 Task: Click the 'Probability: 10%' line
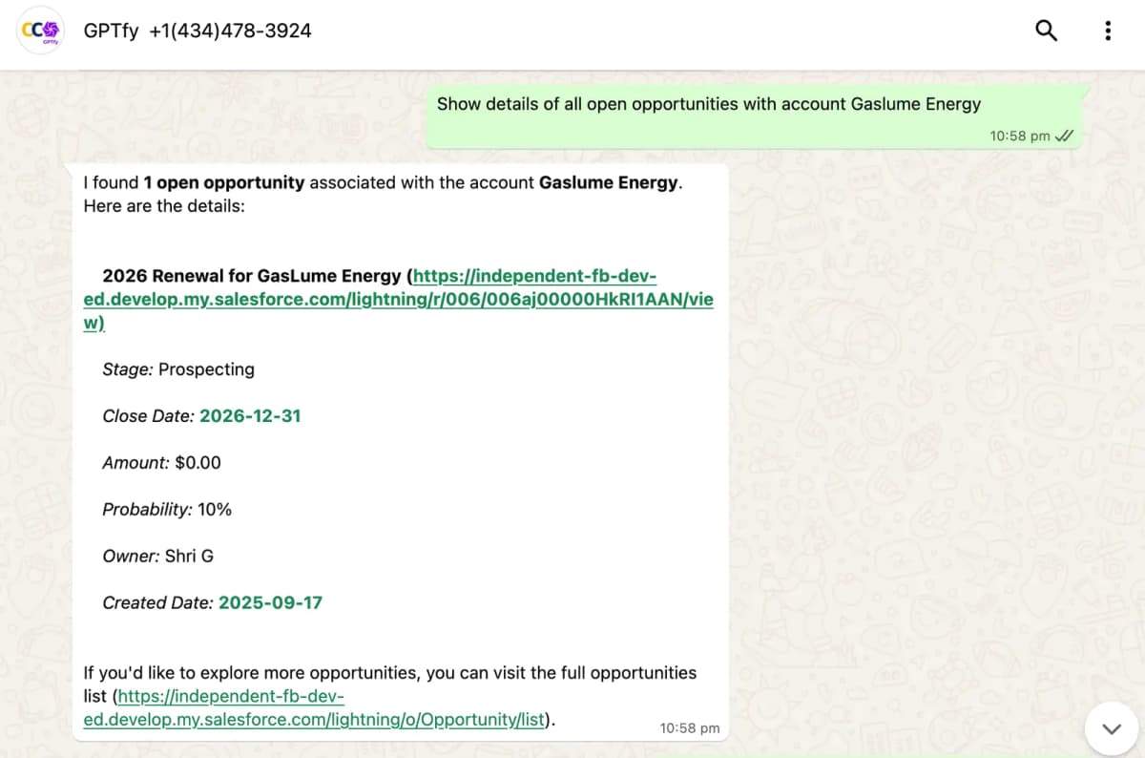[x=167, y=510]
